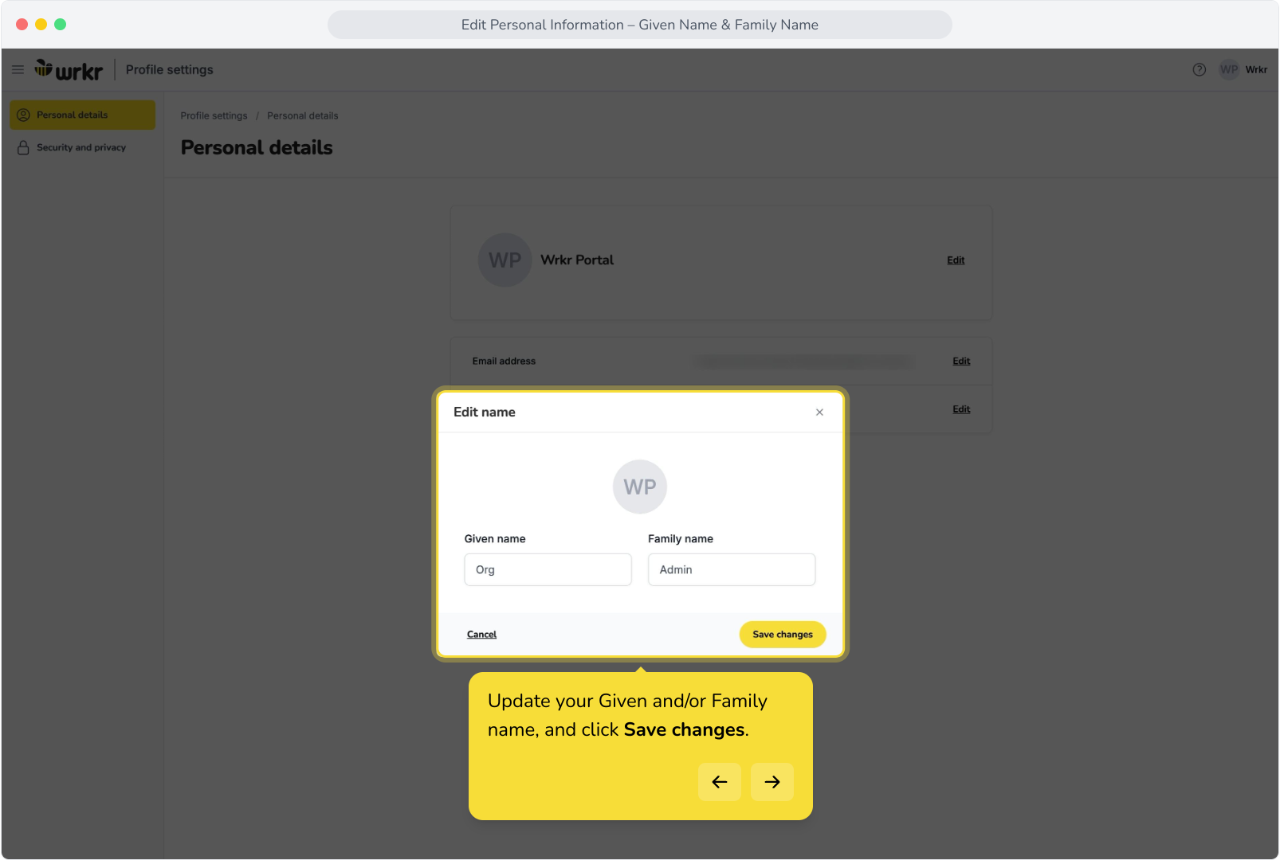Close the Edit name dialog
Screen dimensions: 1280x860
pos(819,412)
